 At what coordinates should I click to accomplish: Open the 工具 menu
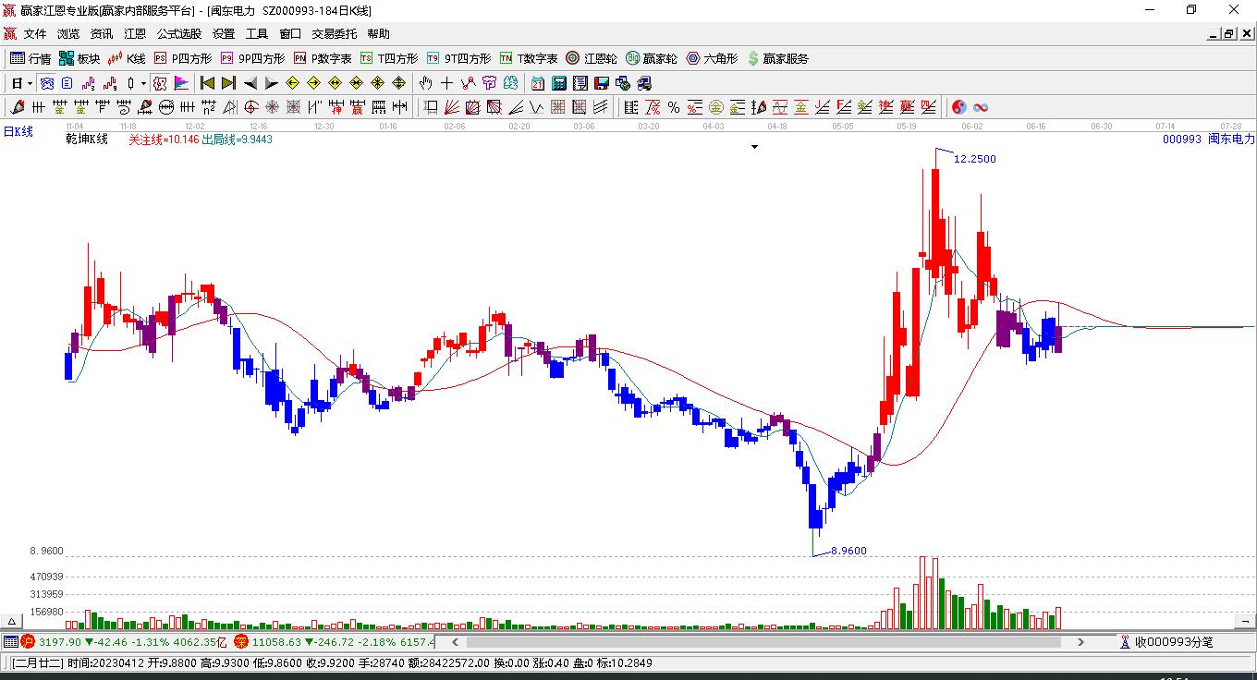257,34
